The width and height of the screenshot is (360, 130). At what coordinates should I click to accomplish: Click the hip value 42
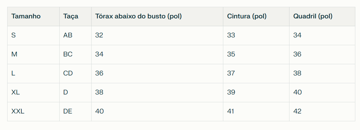297,111
